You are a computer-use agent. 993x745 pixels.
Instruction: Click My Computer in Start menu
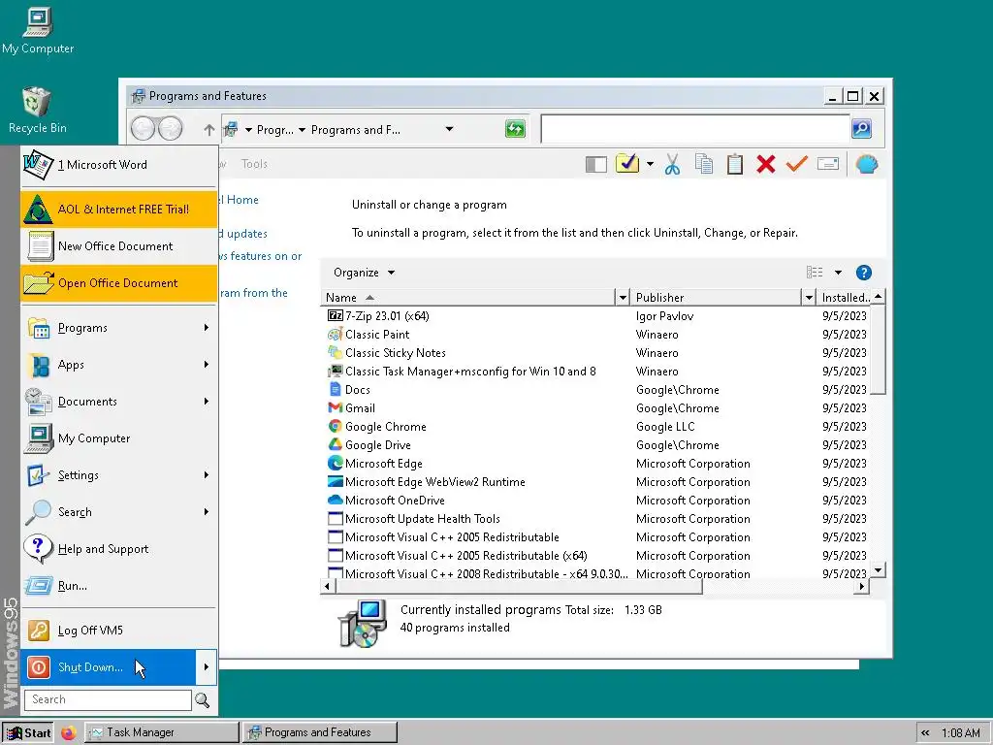pos(118,437)
